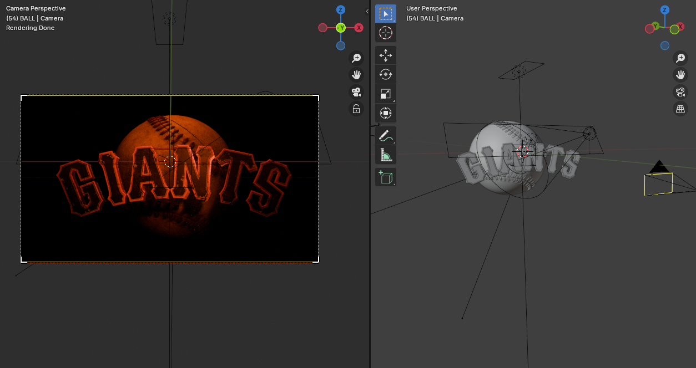This screenshot has height=368, width=696.
Task: Click the 'Rendering Done' status text
Action: tap(31, 28)
